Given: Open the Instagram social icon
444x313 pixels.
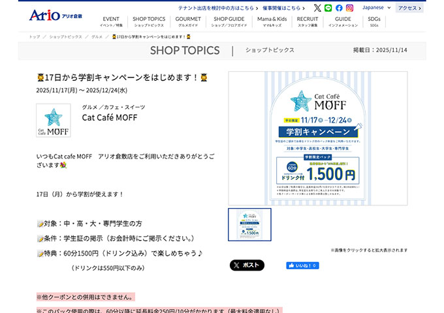Looking at the screenshot, I should [x=350, y=8].
